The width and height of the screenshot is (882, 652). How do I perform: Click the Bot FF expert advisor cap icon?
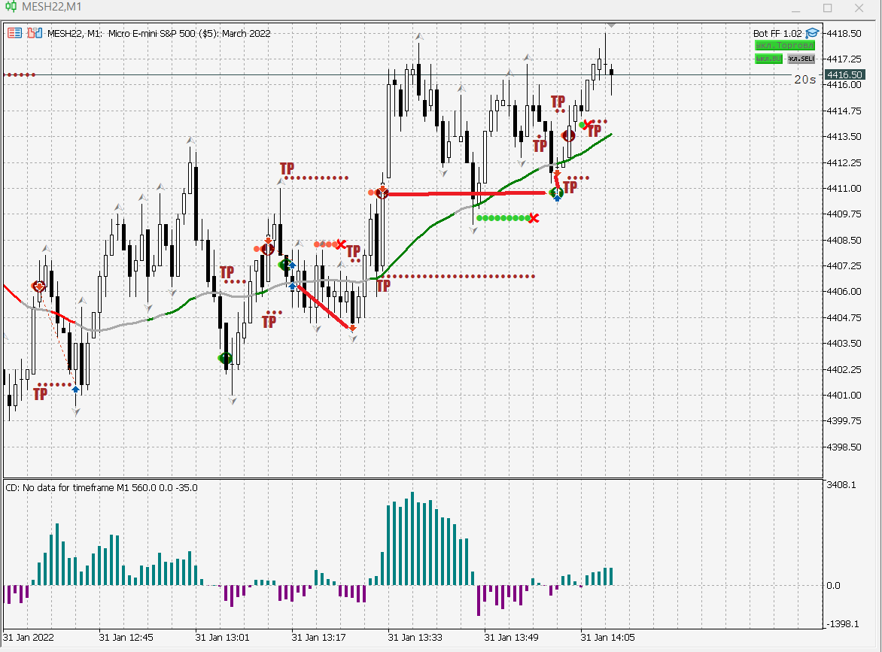pos(812,33)
